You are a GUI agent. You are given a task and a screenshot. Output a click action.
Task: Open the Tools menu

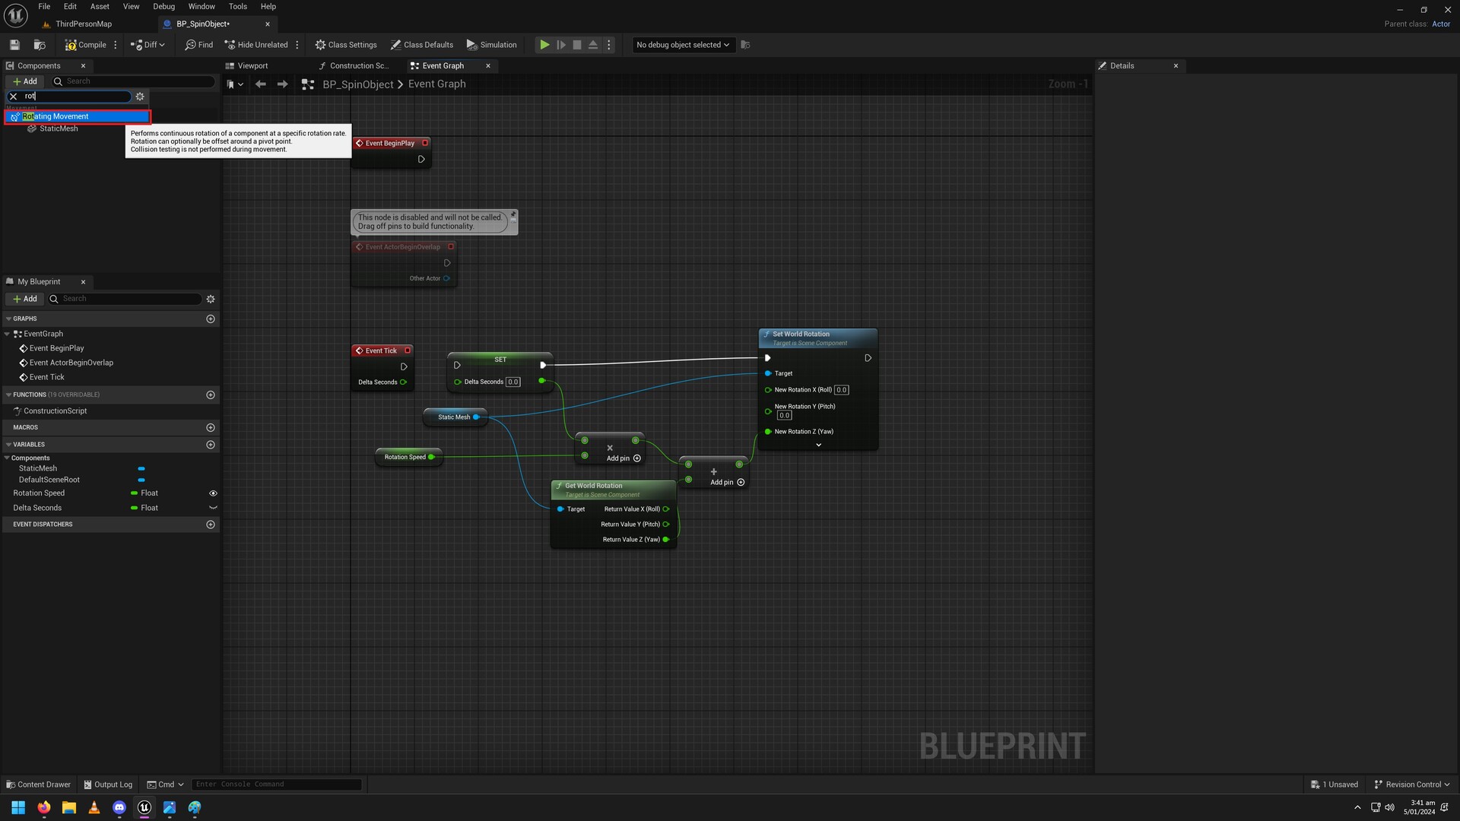(237, 6)
